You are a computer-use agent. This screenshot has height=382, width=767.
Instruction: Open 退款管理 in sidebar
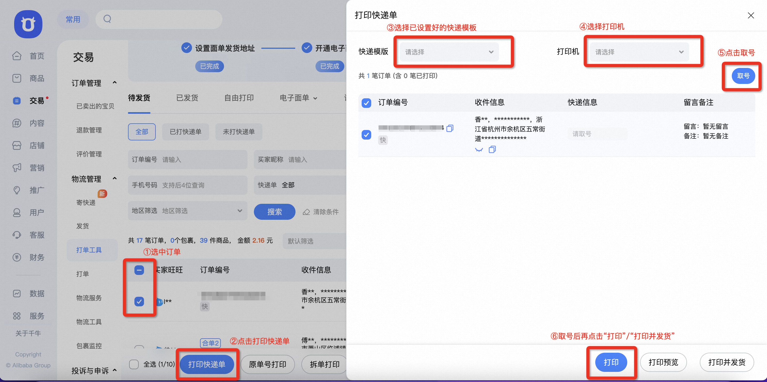(x=89, y=130)
